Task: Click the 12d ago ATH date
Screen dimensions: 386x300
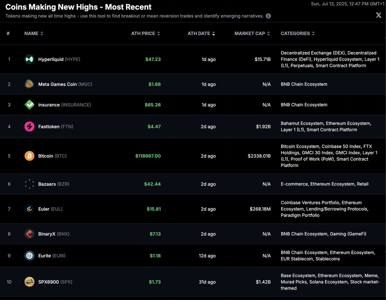Action: [x=207, y=256]
